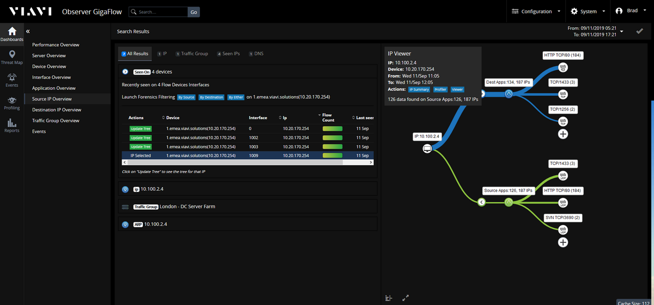The width and height of the screenshot is (654, 305).
Task: Open the Threat Map sidebar icon
Action: pos(11,56)
